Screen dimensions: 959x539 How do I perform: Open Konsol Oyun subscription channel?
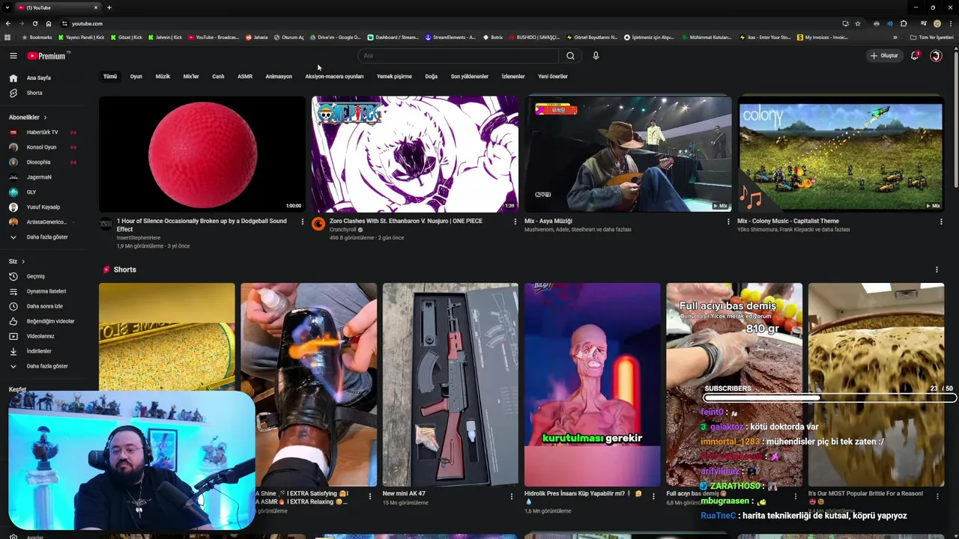41,147
